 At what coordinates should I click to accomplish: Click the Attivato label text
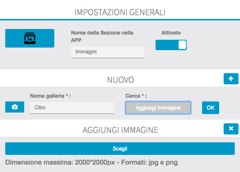click(x=171, y=33)
